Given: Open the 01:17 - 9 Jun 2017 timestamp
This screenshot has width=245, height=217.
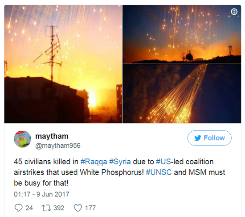Looking at the screenshot, I should [x=41, y=194].
